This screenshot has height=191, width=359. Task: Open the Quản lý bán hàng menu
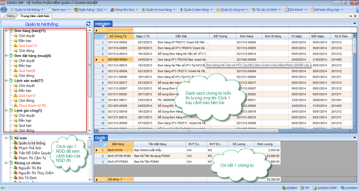point(196,10)
